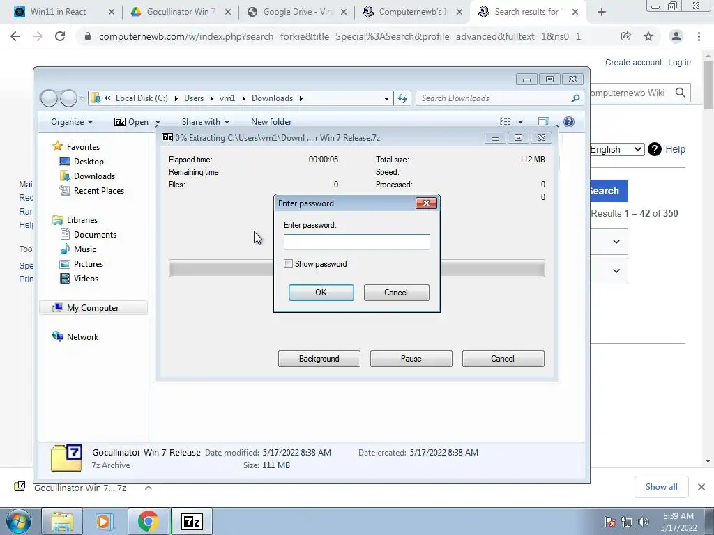Go forward in Explorer navigation
The image size is (714, 535).
coord(68,98)
